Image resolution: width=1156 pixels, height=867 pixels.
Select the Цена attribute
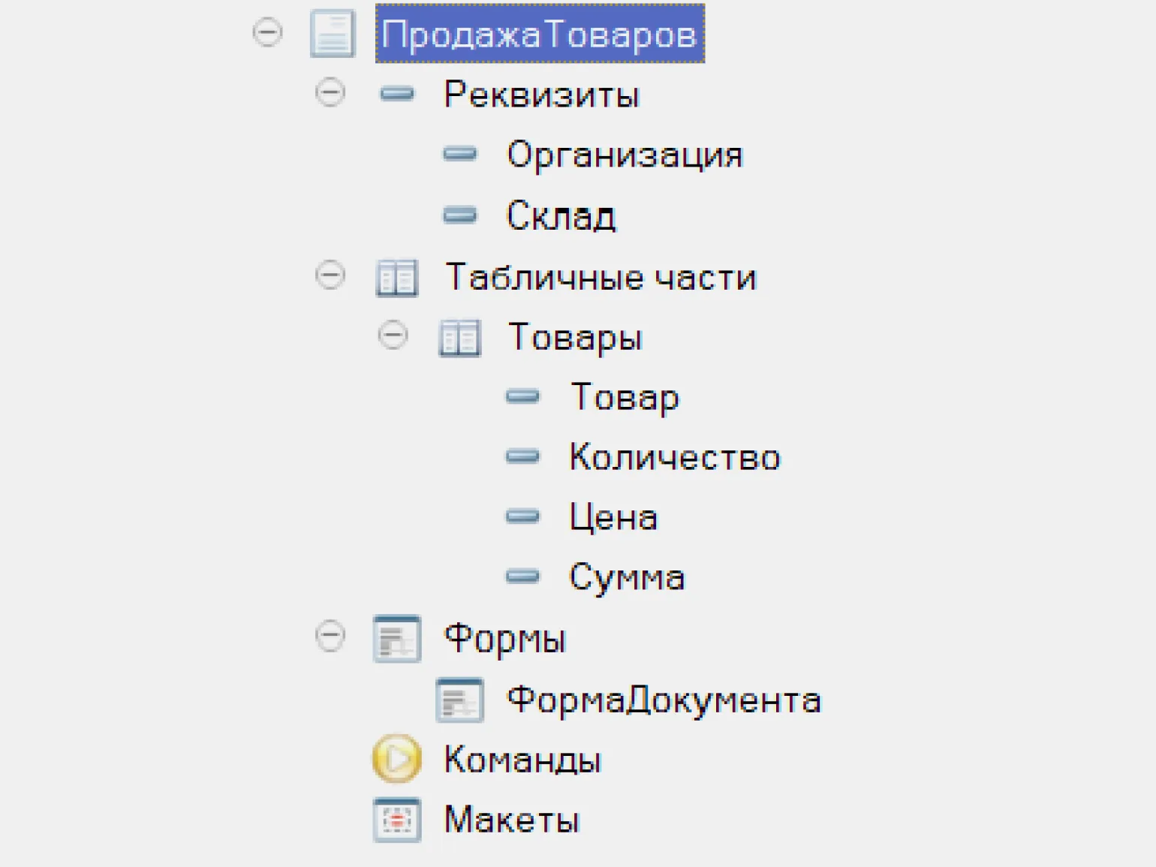point(613,517)
